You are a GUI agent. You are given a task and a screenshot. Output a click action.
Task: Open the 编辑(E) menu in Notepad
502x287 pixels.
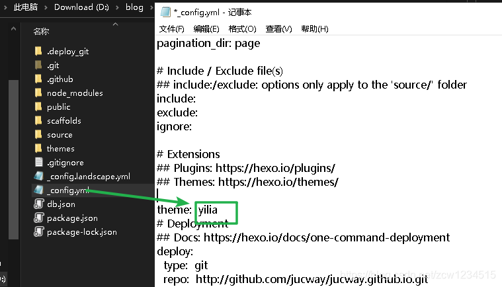coord(206,29)
